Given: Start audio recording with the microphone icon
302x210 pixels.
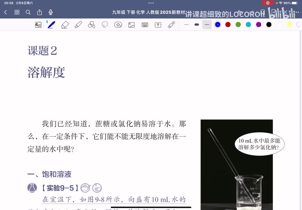Looking at the screenshot, I should point(51,12).
